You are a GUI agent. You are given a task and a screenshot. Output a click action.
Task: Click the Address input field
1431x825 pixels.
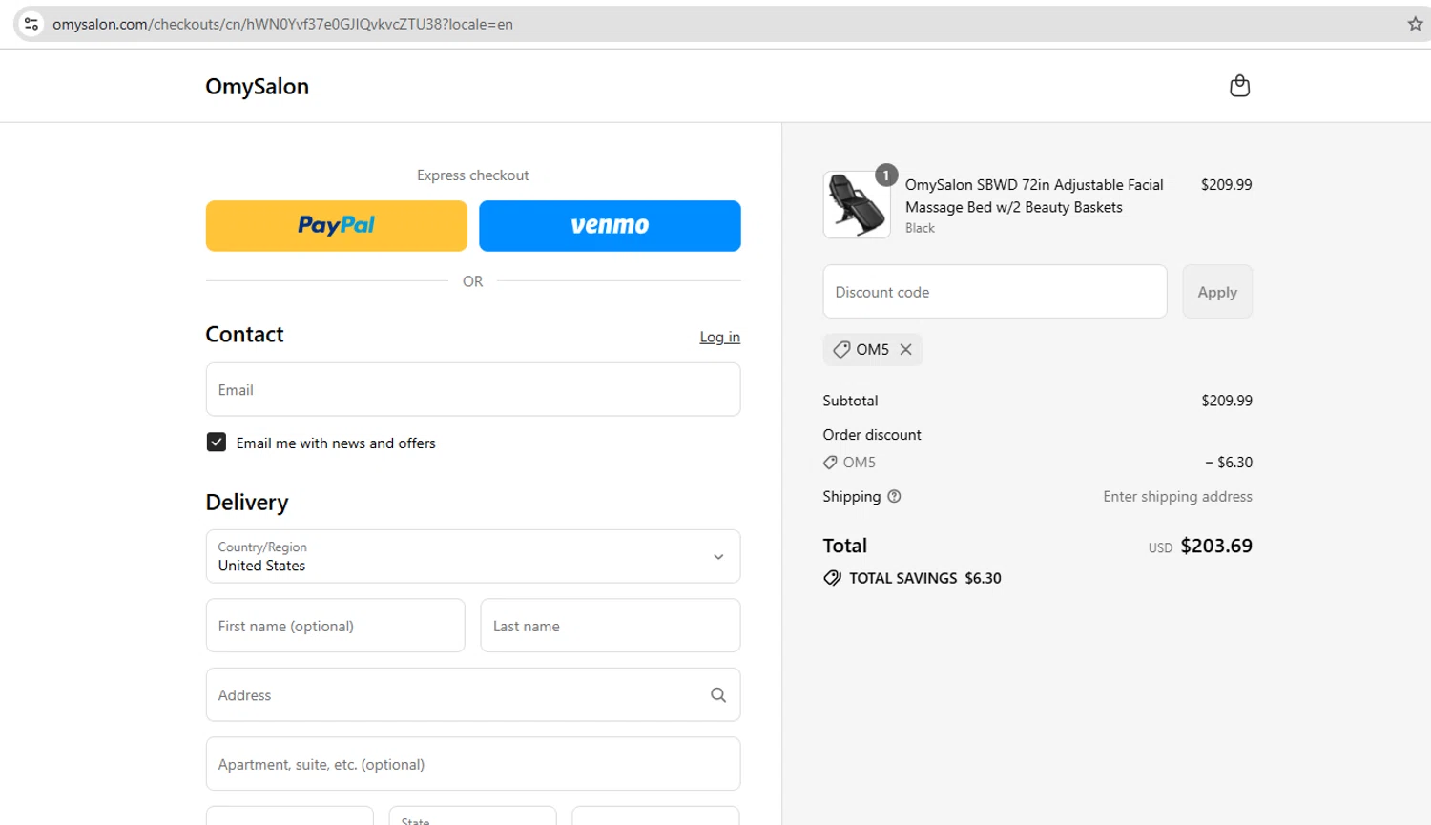(x=473, y=694)
